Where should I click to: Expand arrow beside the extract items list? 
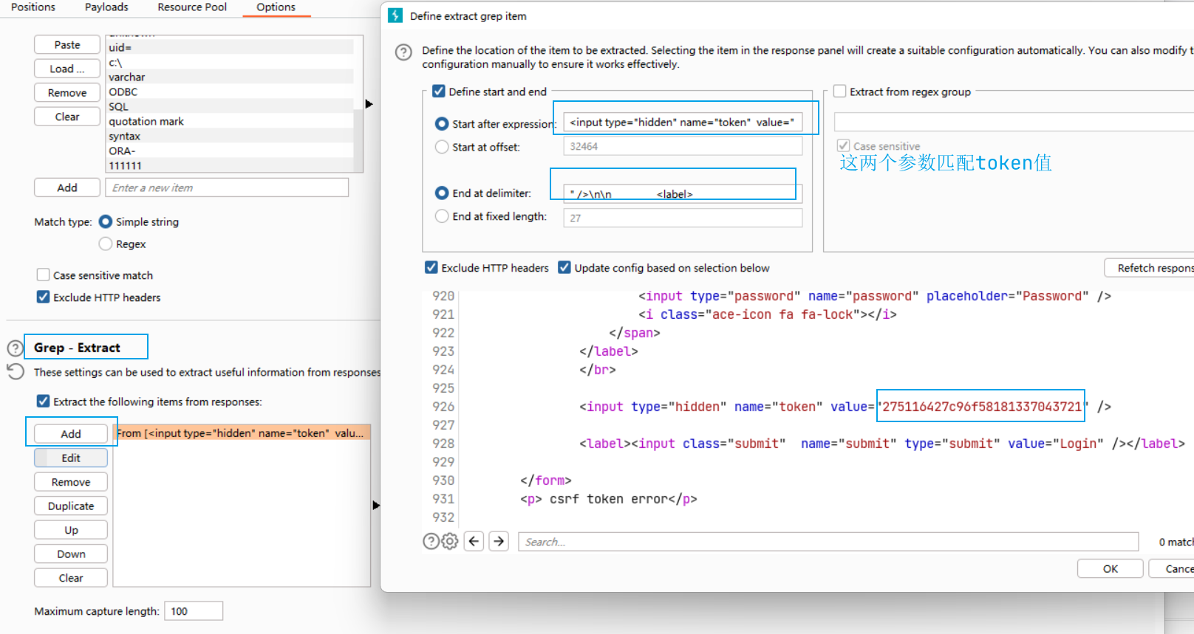(x=376, y=506)
